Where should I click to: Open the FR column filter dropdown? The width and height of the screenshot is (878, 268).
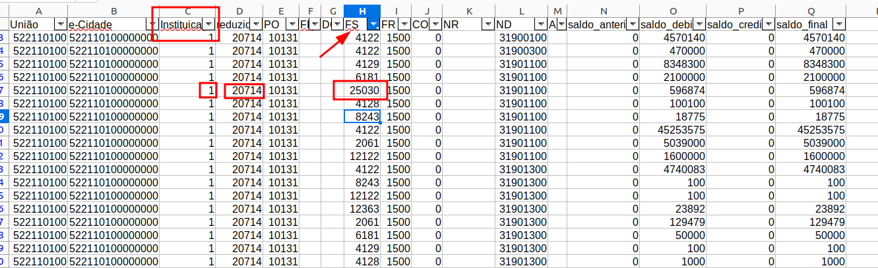404,24
